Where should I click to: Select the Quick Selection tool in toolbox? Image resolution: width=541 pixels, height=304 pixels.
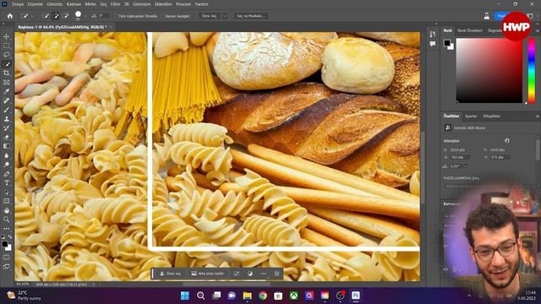[x=7, y=64]
